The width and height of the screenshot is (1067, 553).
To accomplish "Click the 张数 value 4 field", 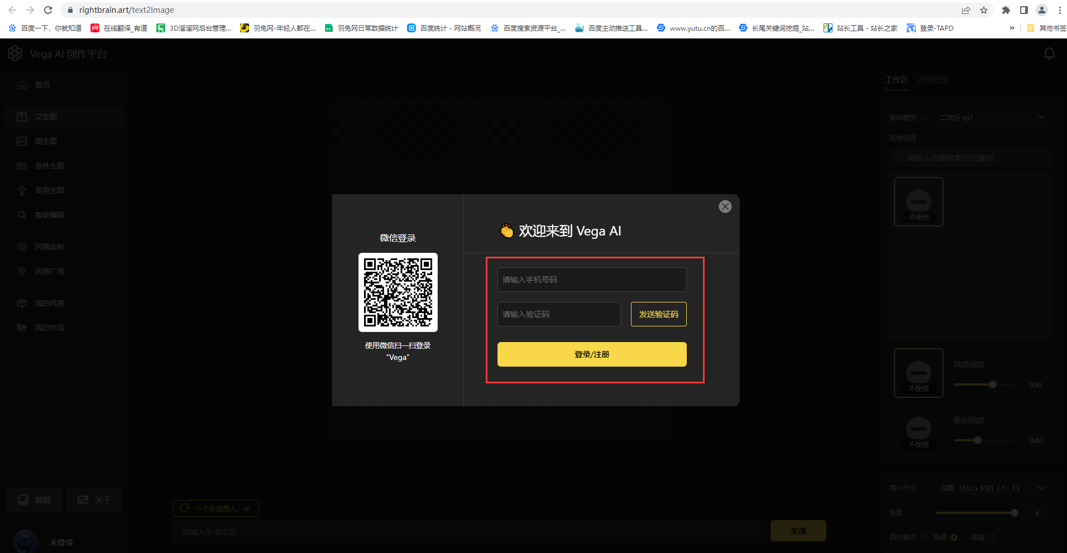I will [x=1037, y=513].
